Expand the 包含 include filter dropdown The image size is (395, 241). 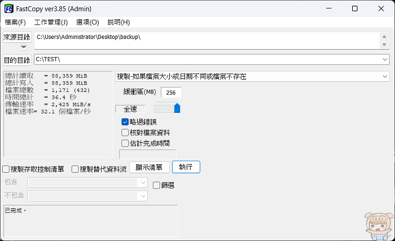[143, 182]
